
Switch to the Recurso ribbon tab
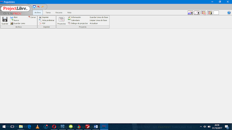(x=59, y=13)
